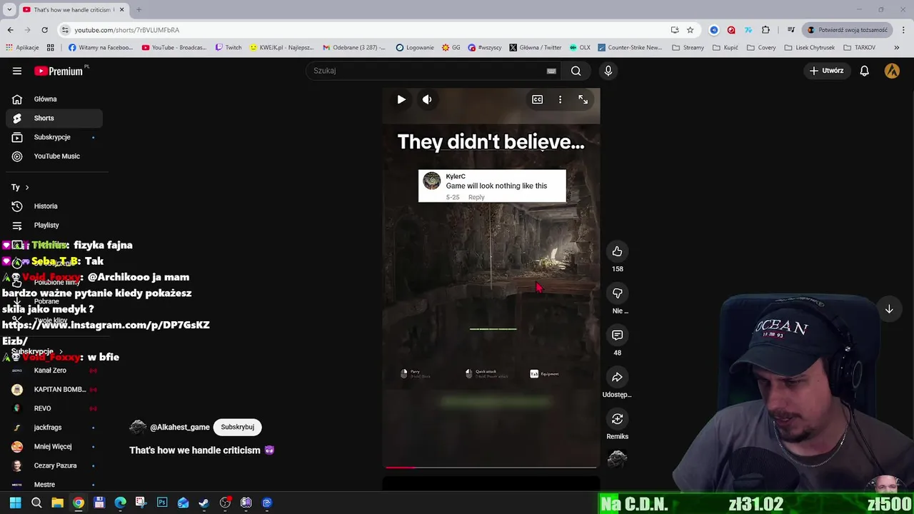Open the Remiks option

click(x=617, y=419)
